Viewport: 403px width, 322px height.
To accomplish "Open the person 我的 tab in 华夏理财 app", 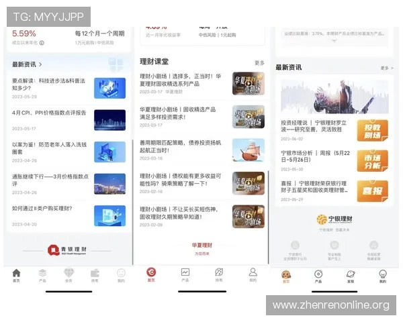I will pos(253,275).
